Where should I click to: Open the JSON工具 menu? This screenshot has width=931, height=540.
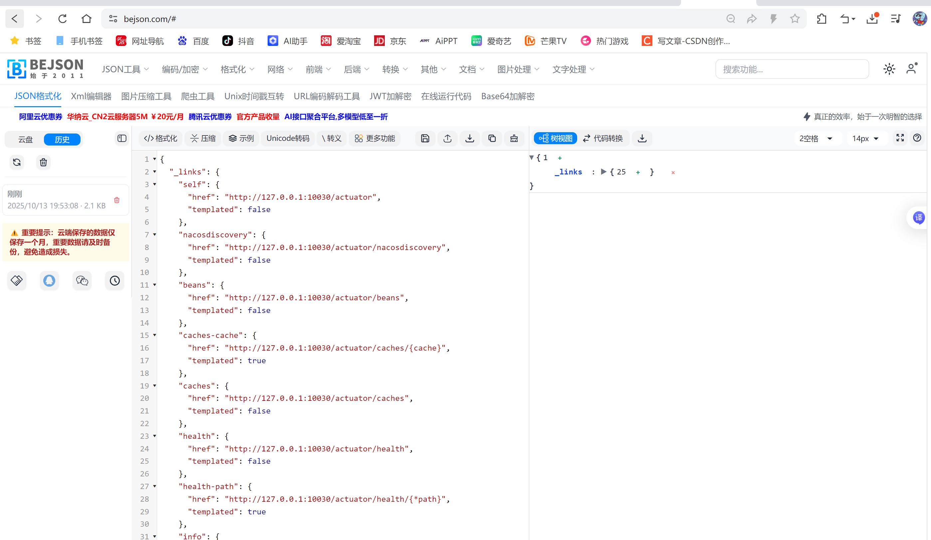coord(125,69)
